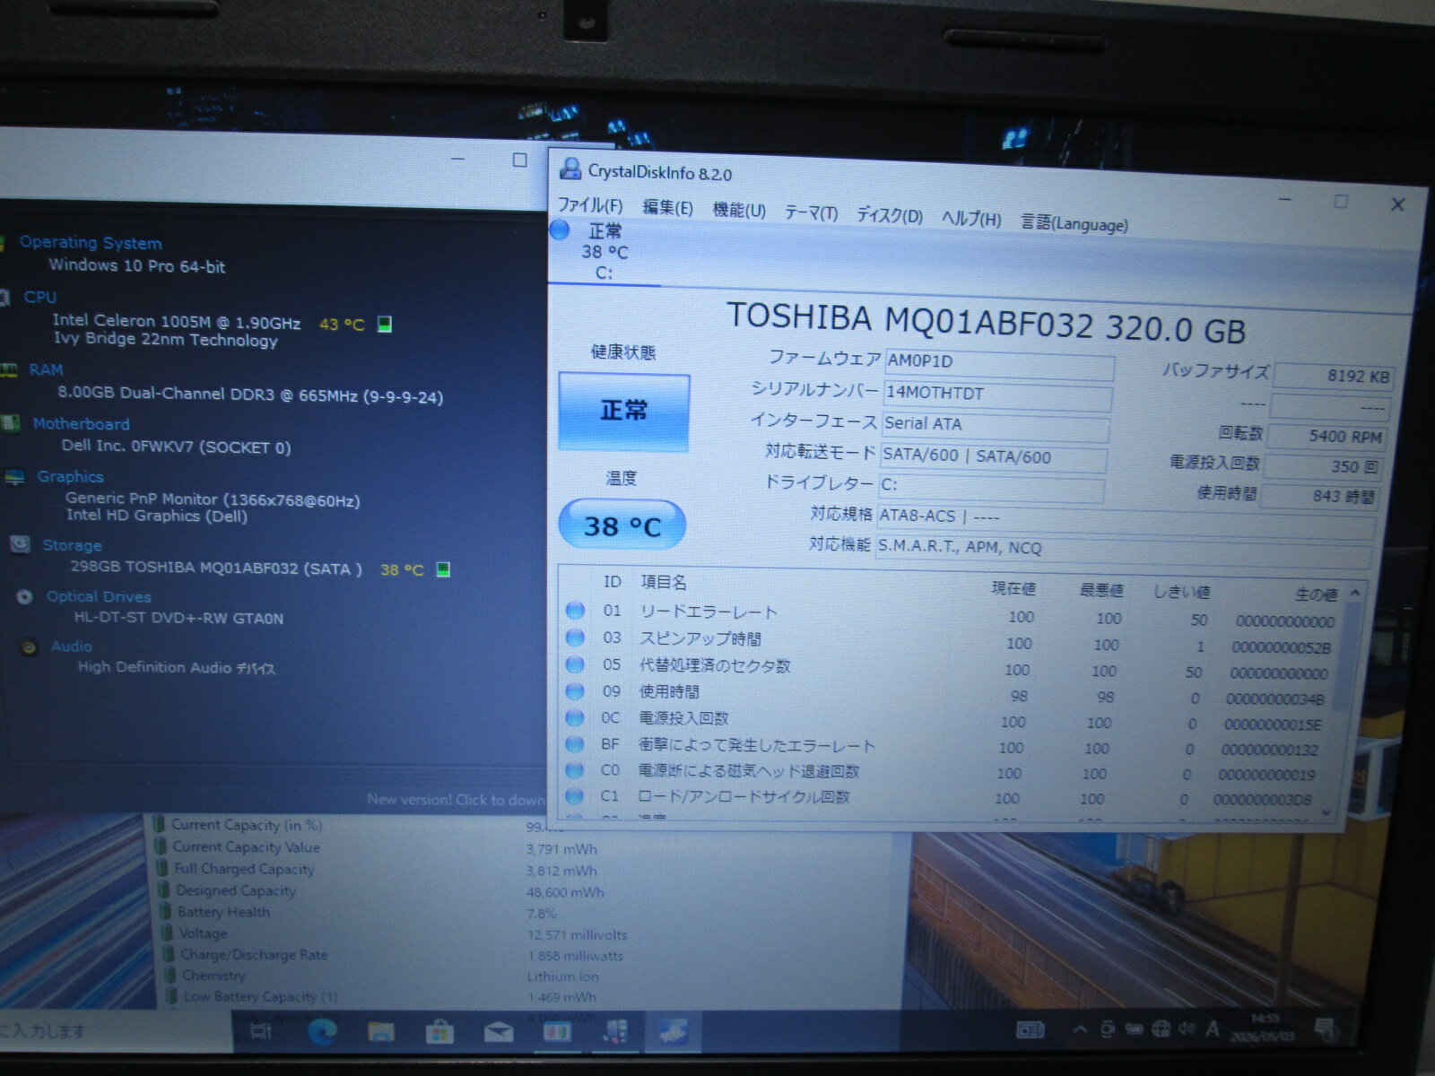Image resolution: width=1435 pixels, height=1076 pixels.
Task: Click the SMART list scroll-down arrow
Action: (x=1327, y=811)
